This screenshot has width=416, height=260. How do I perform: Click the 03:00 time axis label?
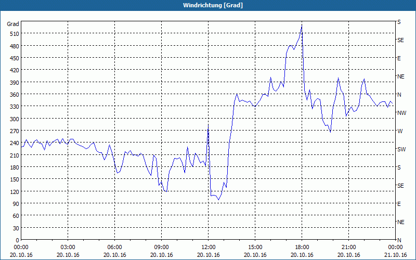tap(68, 248)
